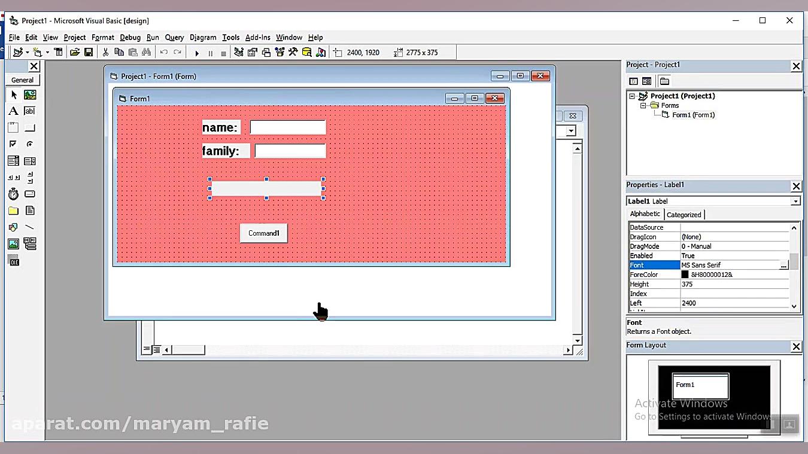Screen dimensions: 808x454
Task: Open the Project menu
Action: [x=75, y=37]
